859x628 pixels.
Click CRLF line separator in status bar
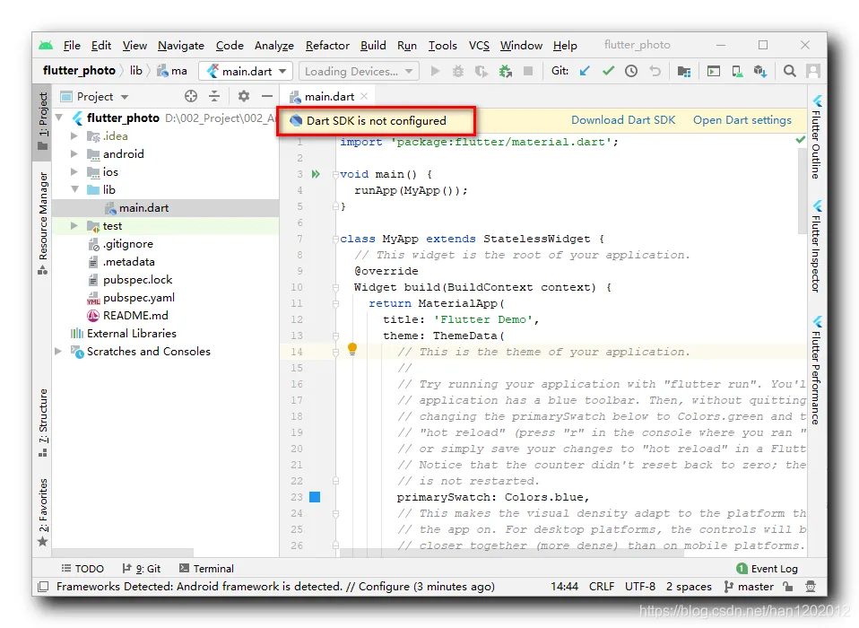(x=602, y=587)
